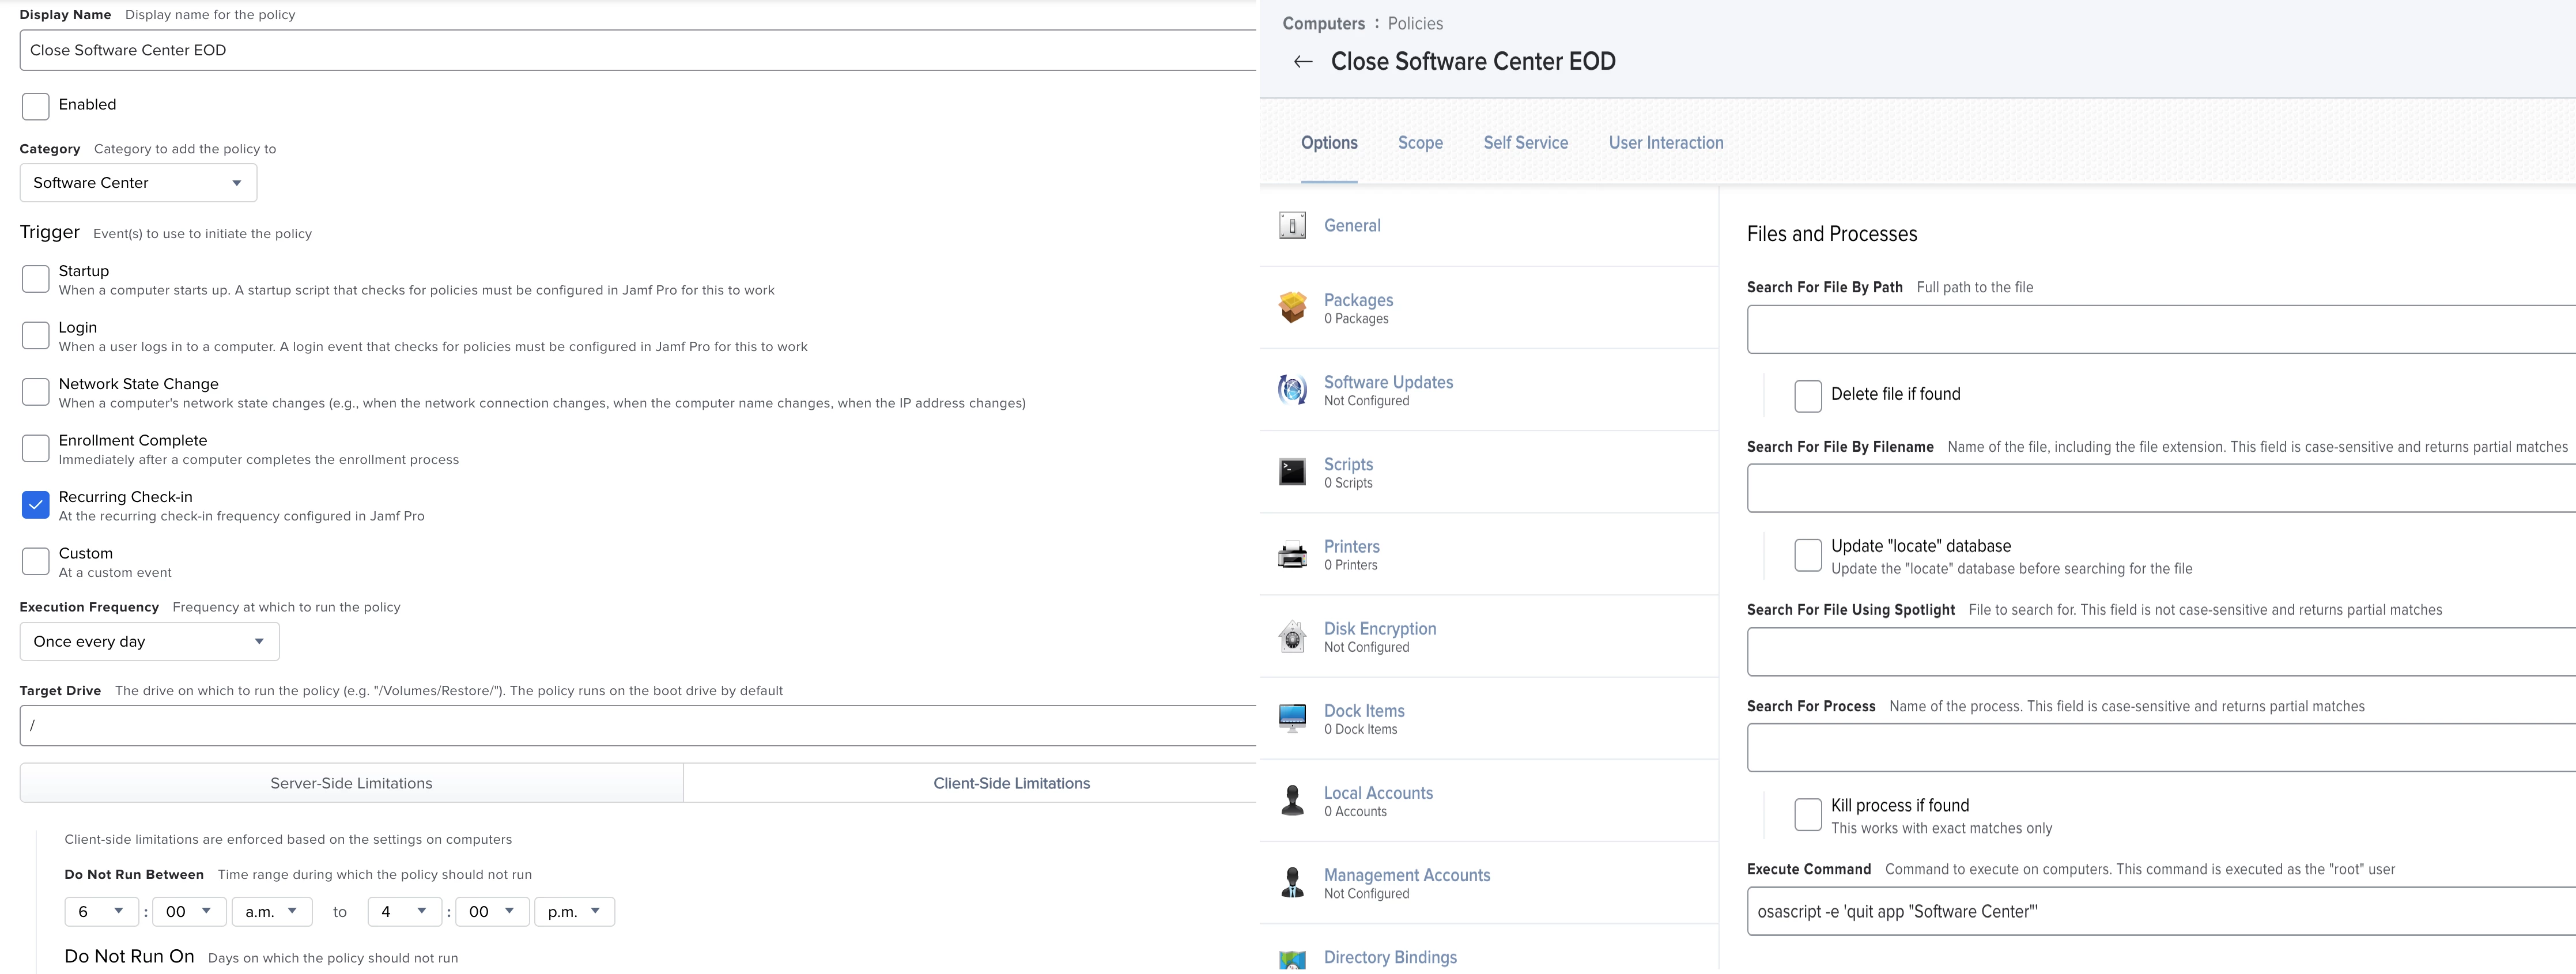Click the back arrow beside the policy title

pyautogui.click(x=1302, y=62)
